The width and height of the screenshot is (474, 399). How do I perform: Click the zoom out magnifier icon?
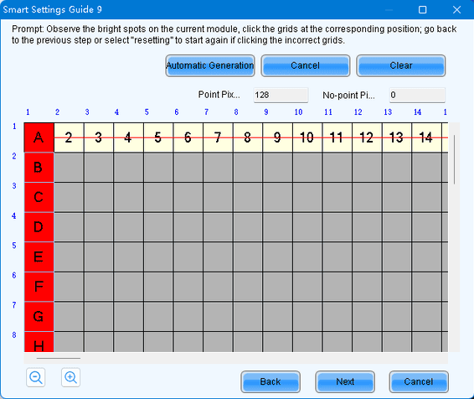coord(36,377)
